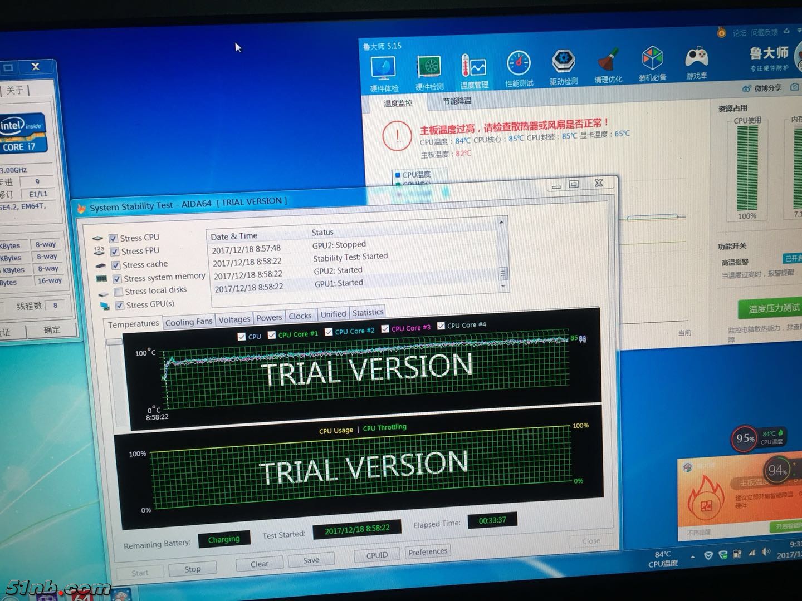
Task: Click the AIDA64 title bar flame icon
Action: (x=82, y=209)
